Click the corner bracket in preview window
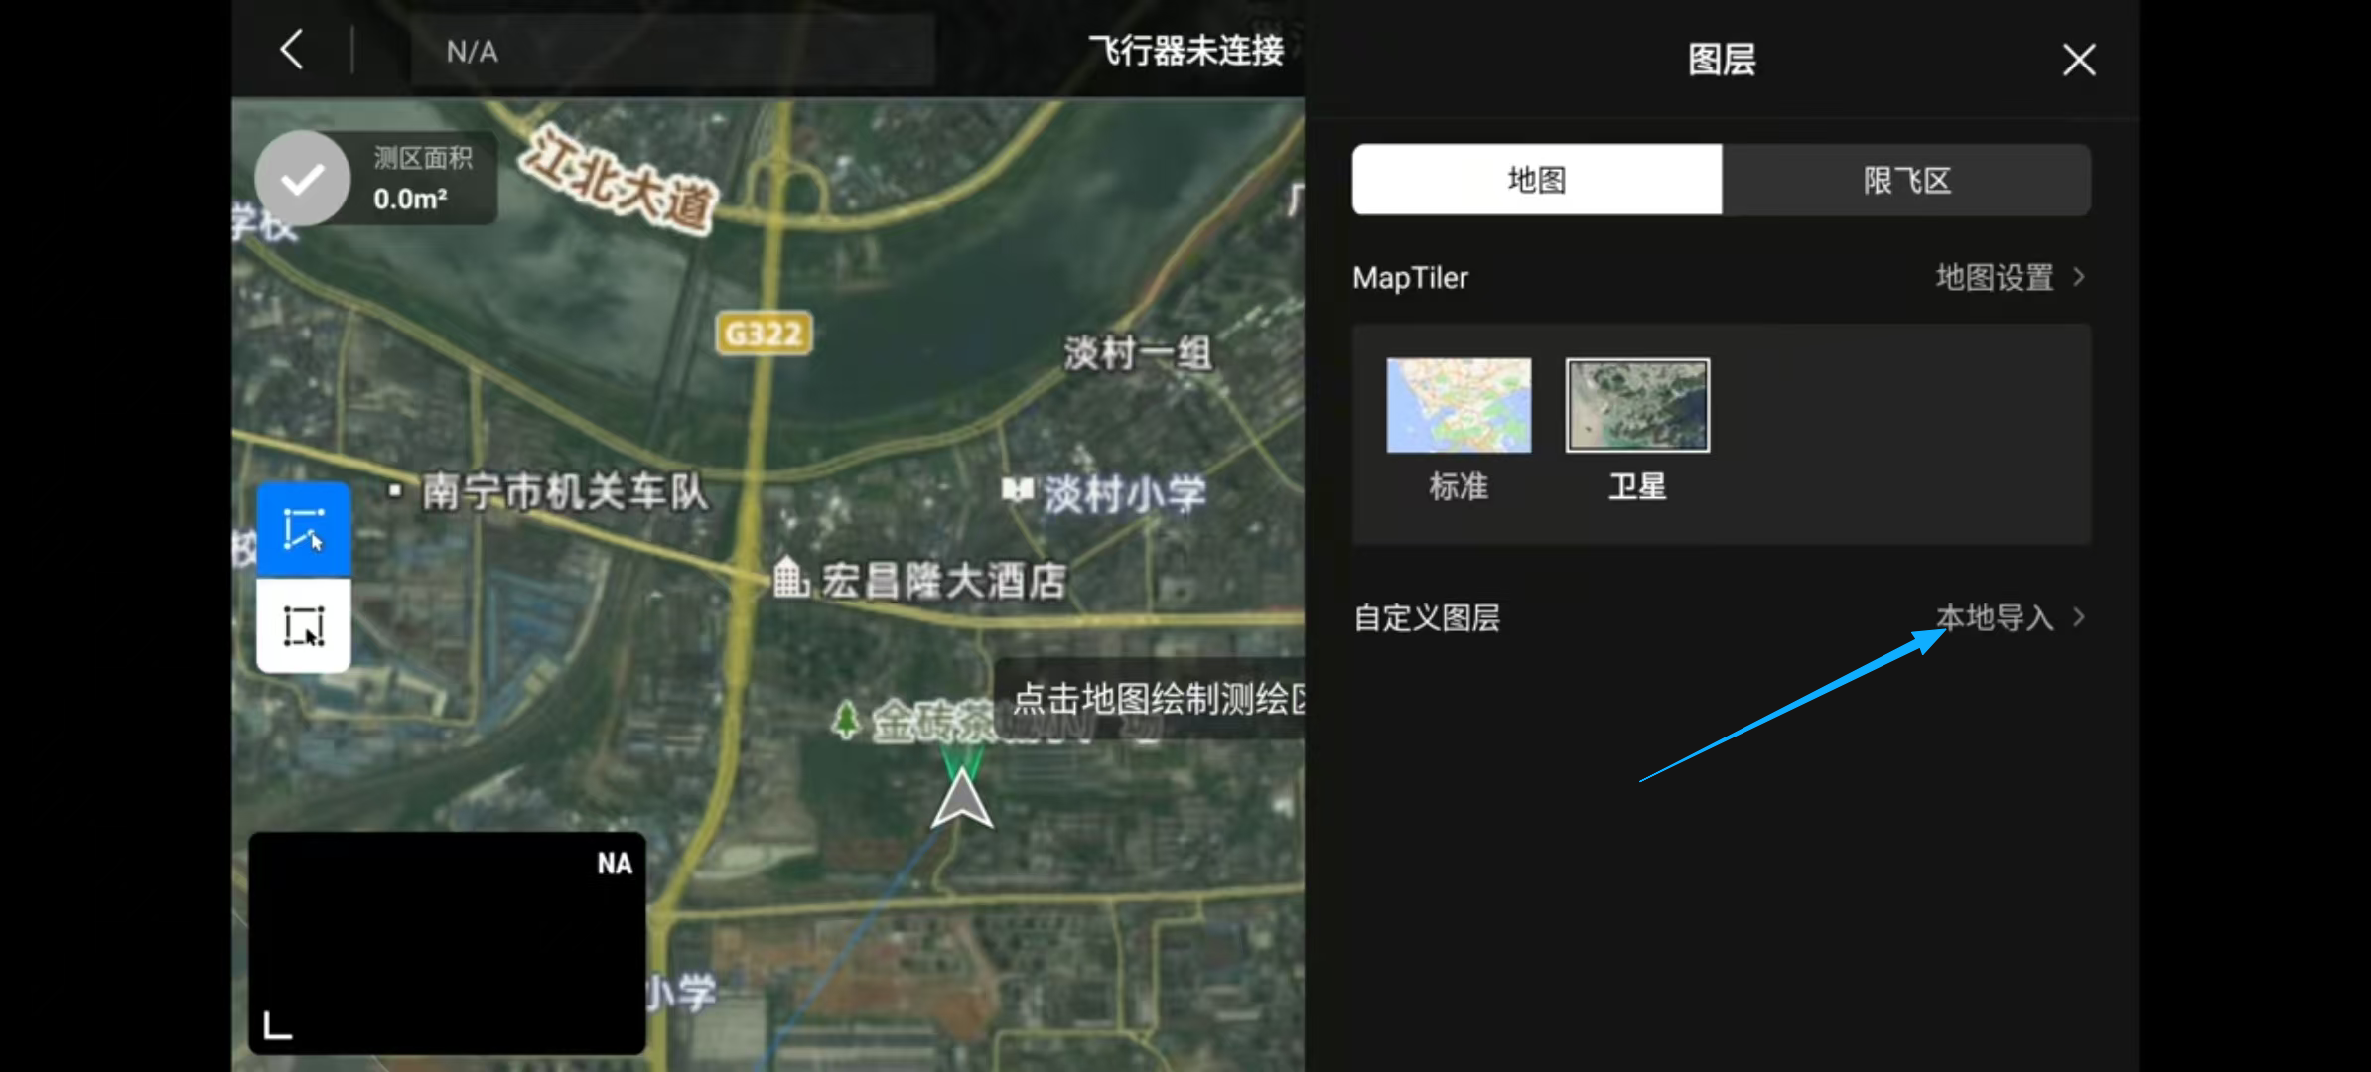The width and height of the screenshot is (2371, 1072). [277, 1025]
